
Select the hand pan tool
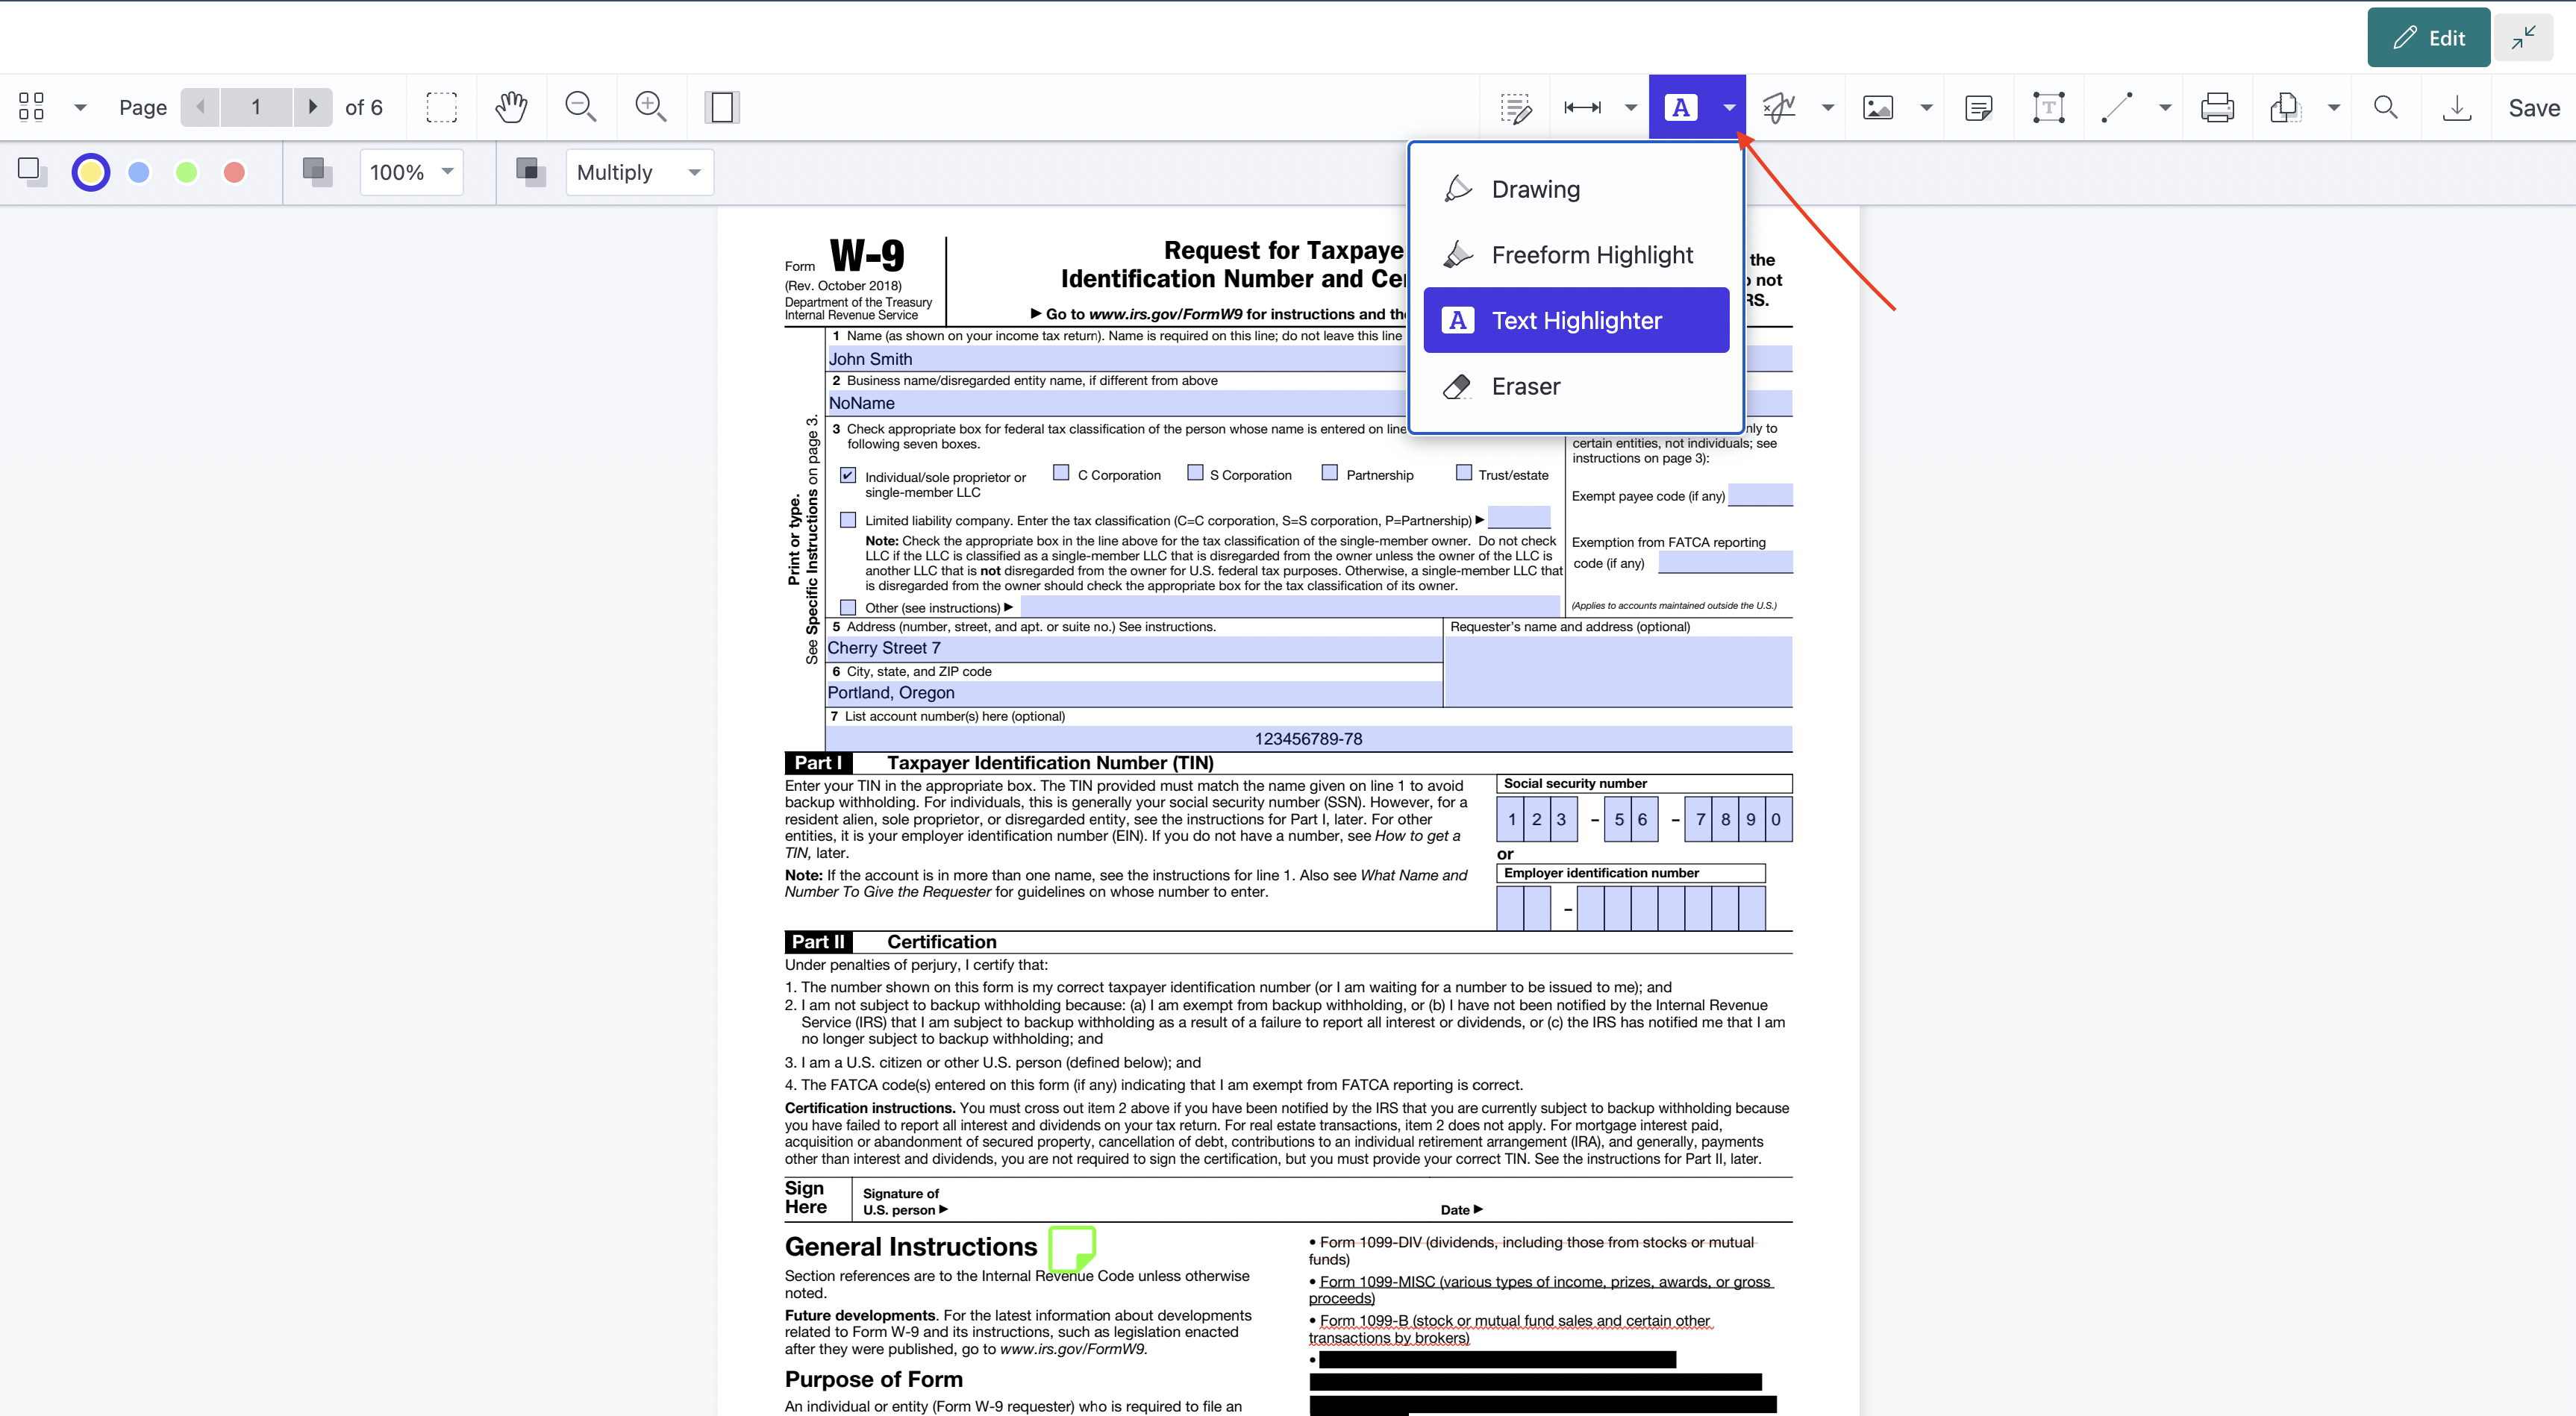click(x=511, y=107)
